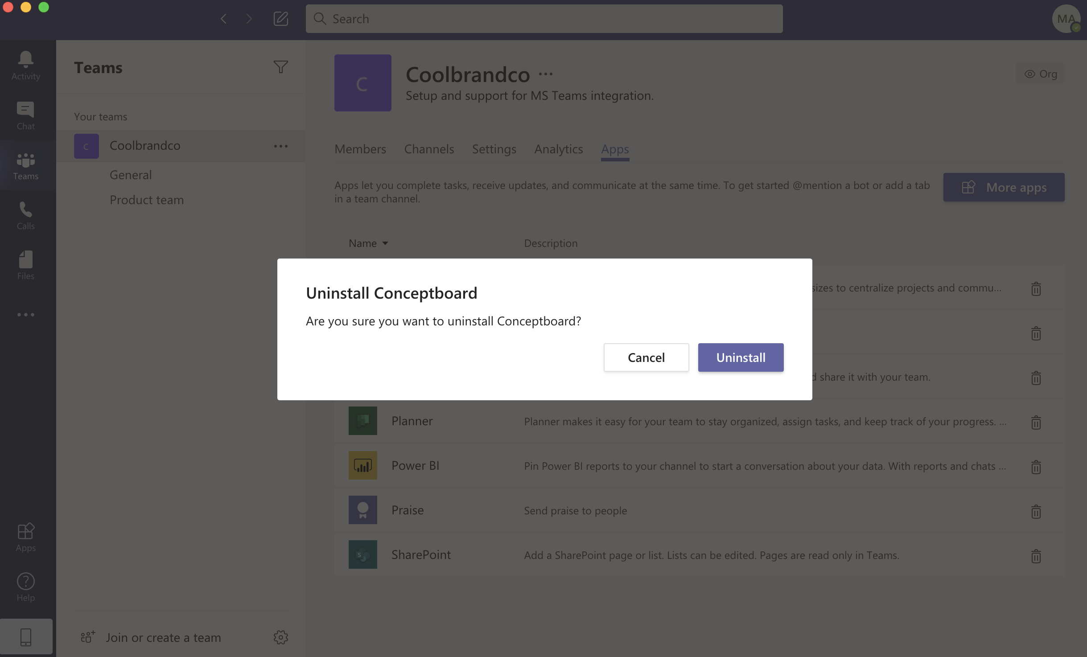This screenshot has width=1087, height=657.
Task: Switch to the Analytics tab
Action: coord(558,149)
